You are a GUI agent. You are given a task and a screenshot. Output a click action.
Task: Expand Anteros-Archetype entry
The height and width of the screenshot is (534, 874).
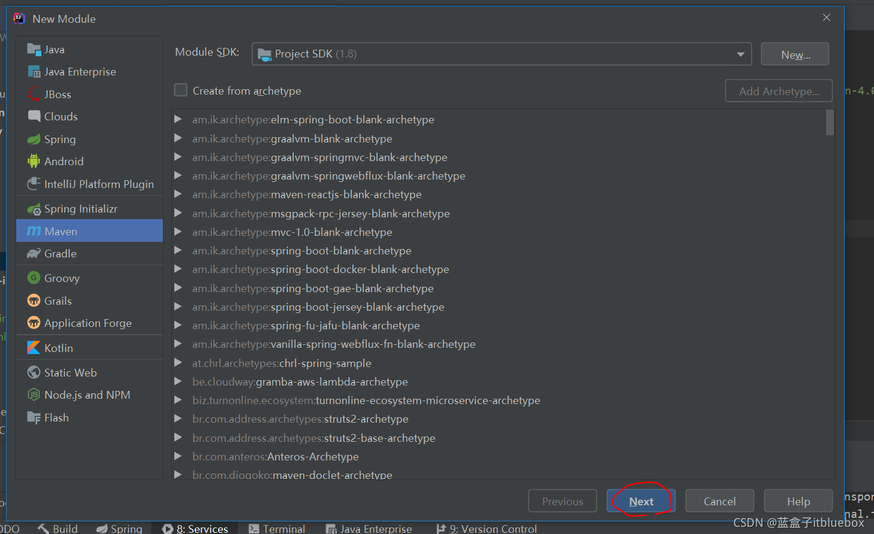178,456
